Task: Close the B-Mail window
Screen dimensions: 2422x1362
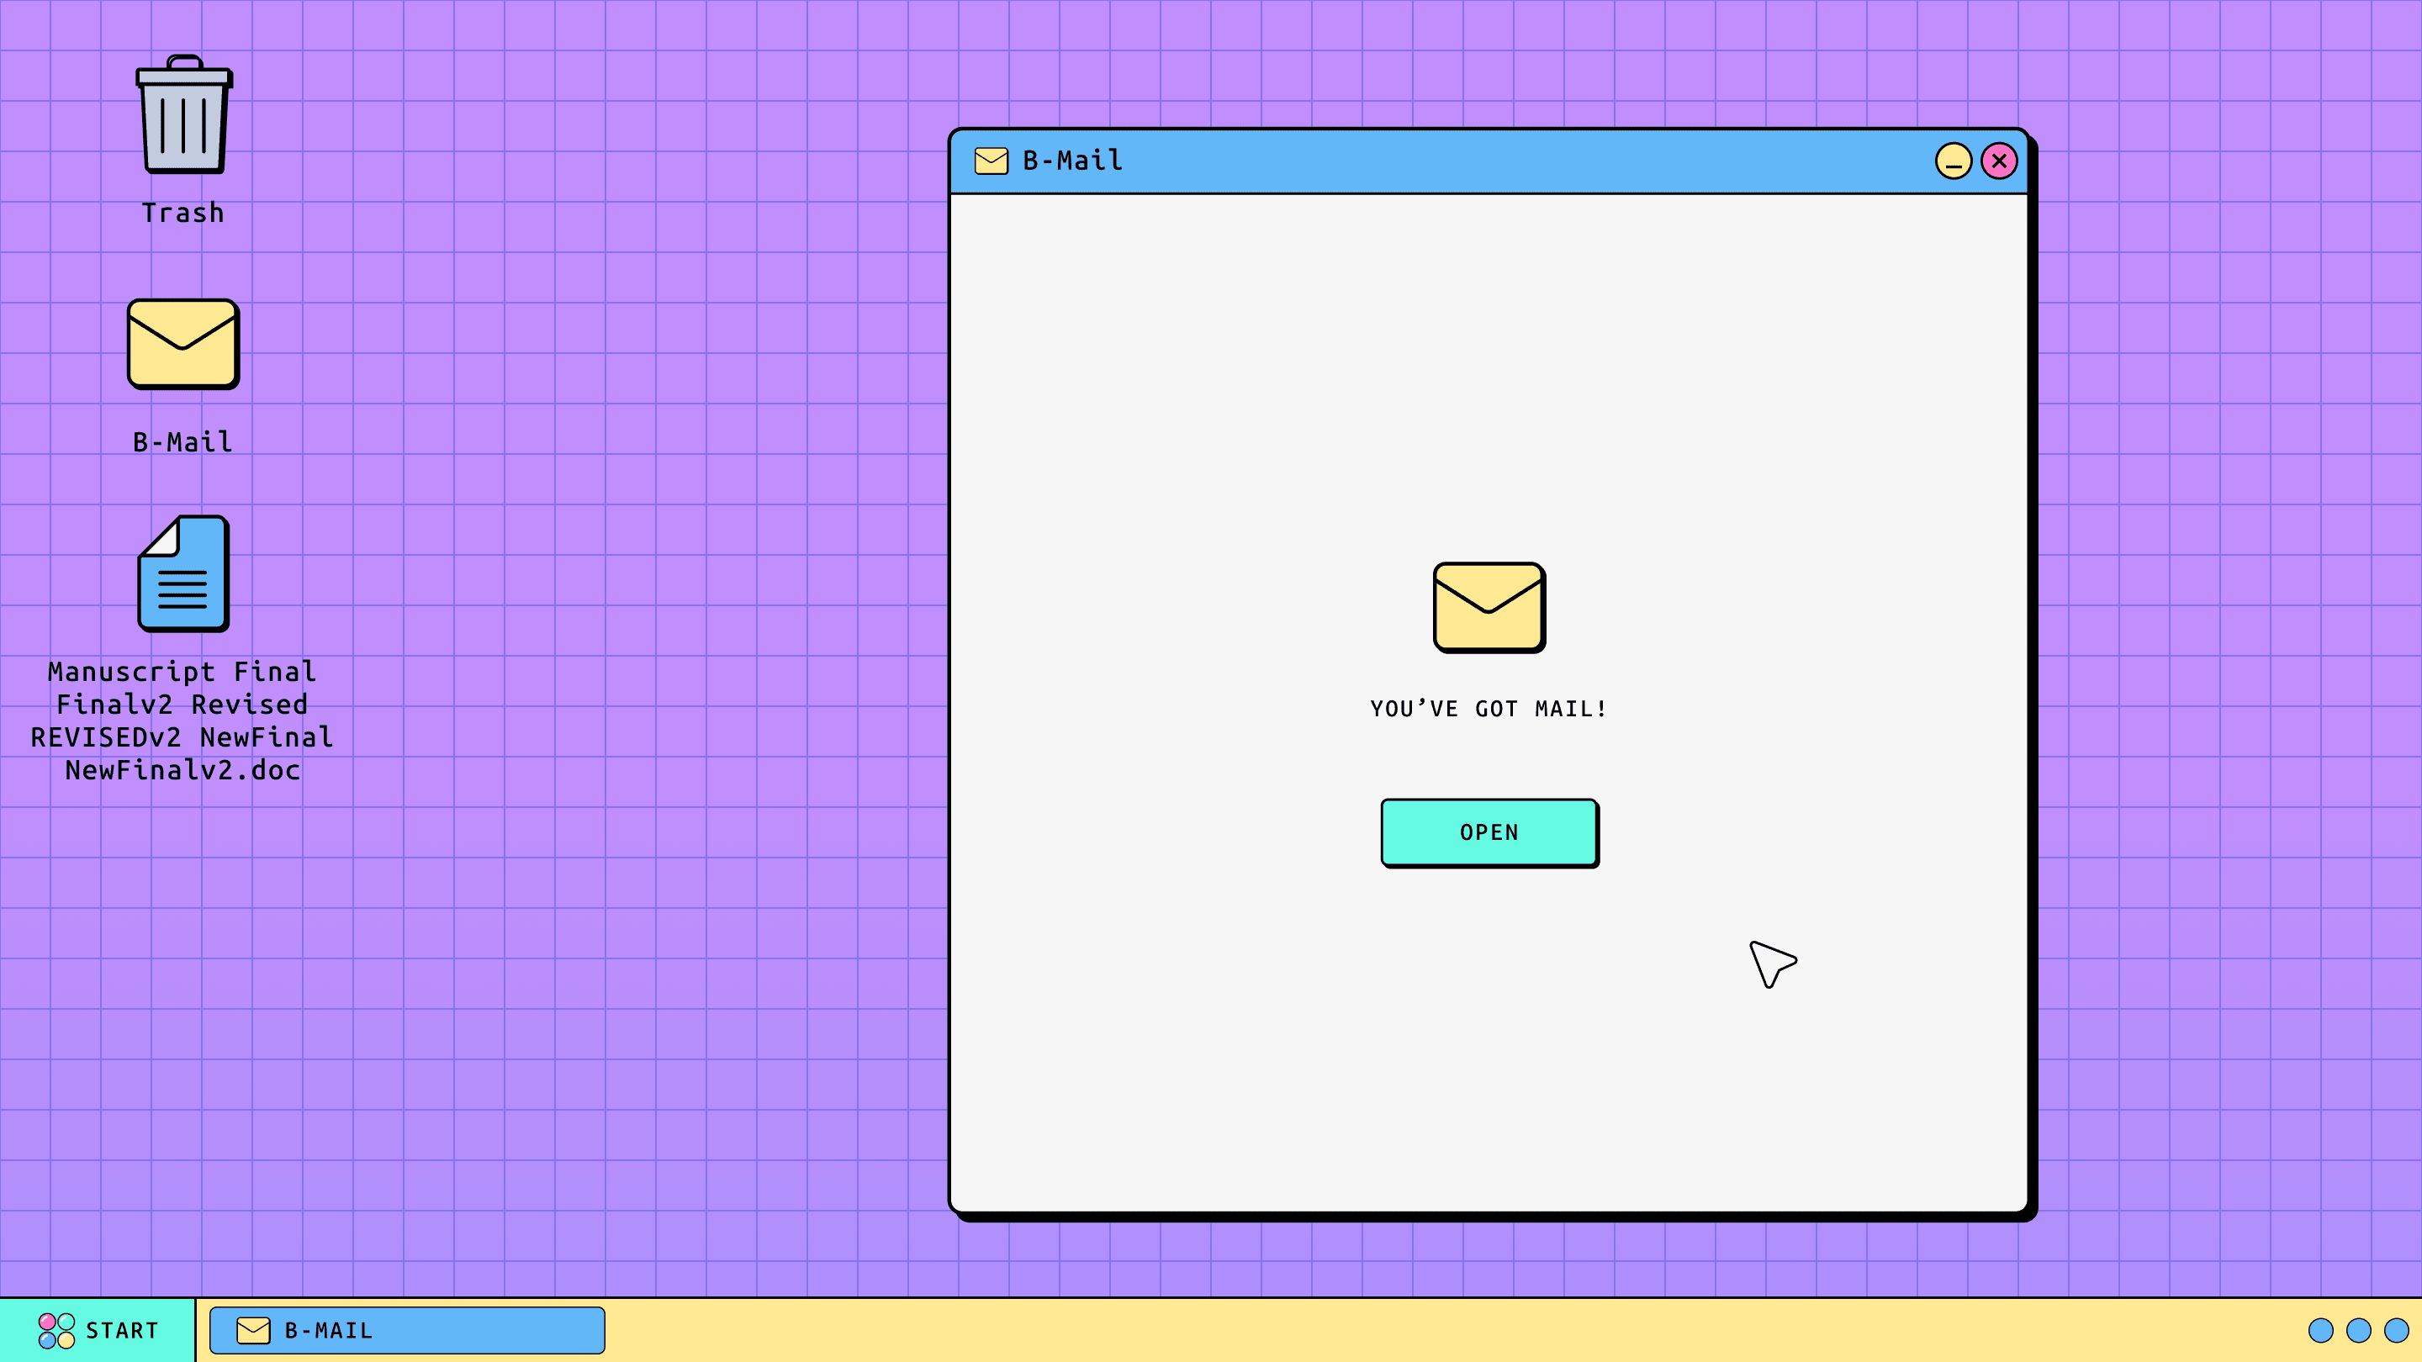Action: 1999,161
